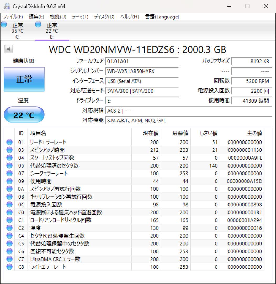This screenshot has width=276, height=284.
Task: Click the blue status orb for drive C:
Action: [x=4, y=24]
